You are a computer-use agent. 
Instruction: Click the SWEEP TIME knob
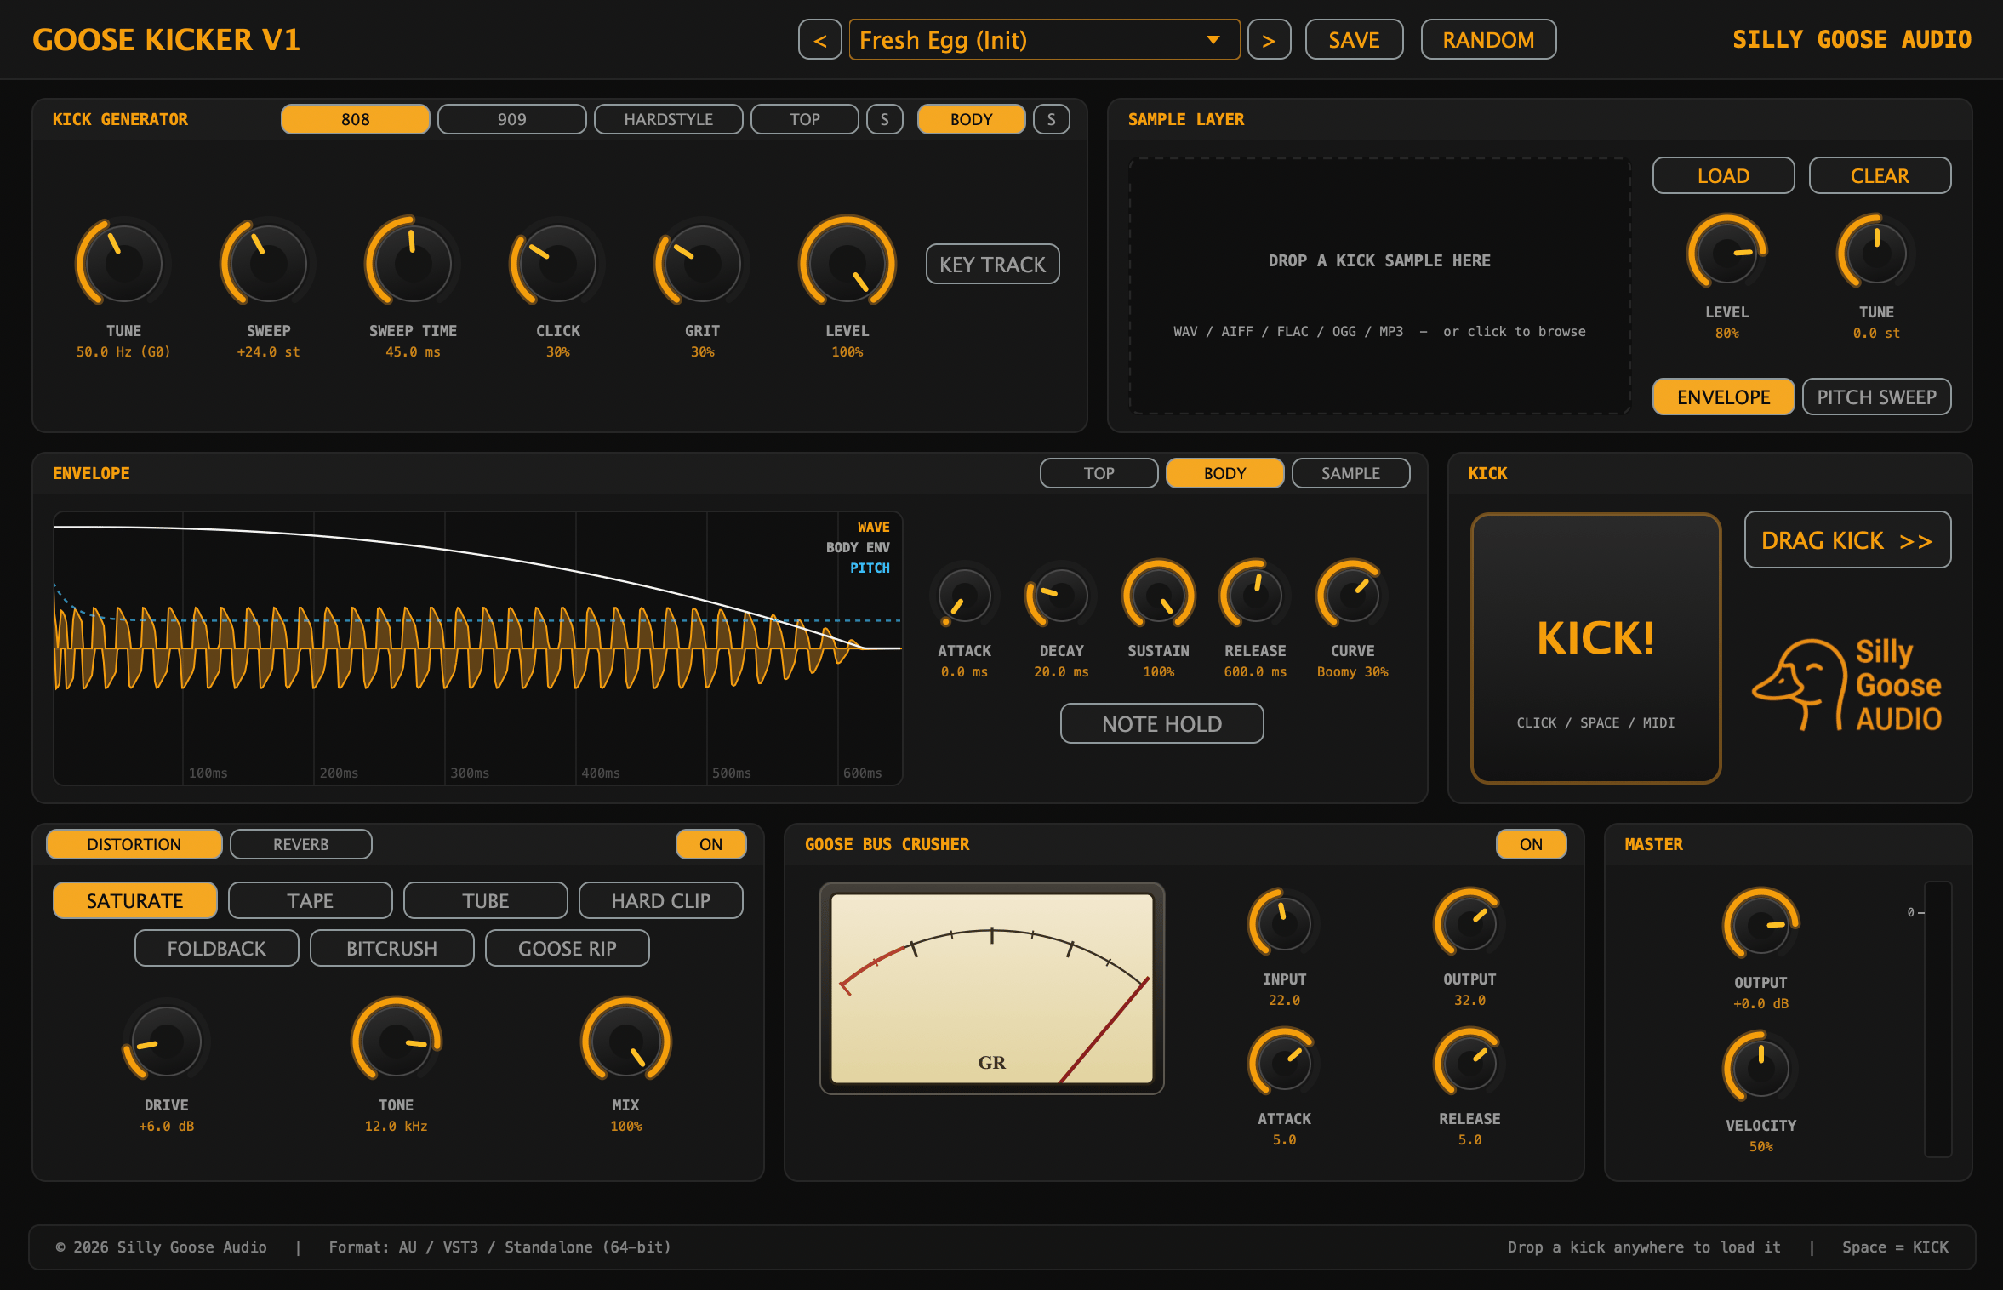(413, 263)
